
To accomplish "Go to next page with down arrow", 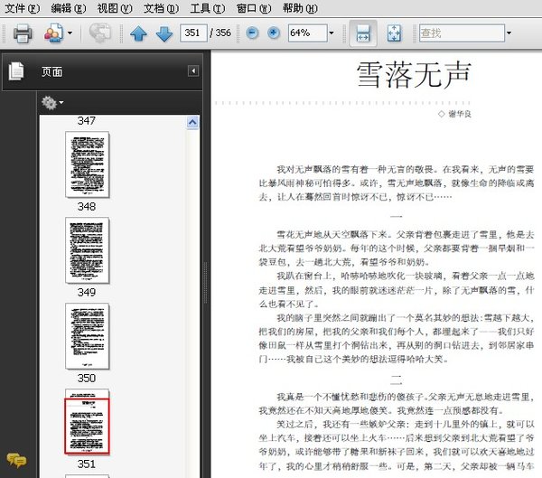I will pyautogui.click(x=164, y=34).
